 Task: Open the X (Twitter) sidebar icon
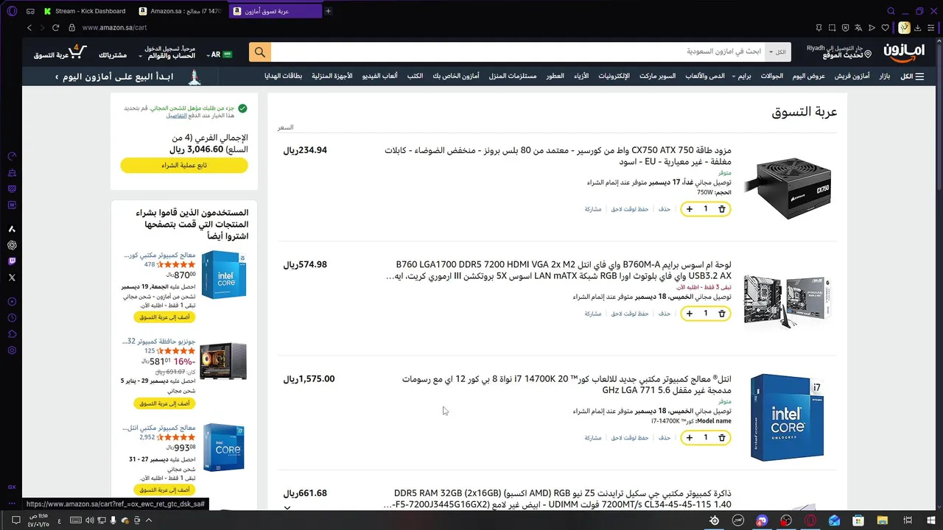12,278
